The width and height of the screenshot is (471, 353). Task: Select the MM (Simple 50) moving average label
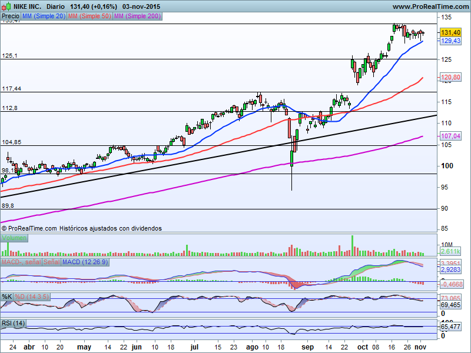click(x=89, y=16)
